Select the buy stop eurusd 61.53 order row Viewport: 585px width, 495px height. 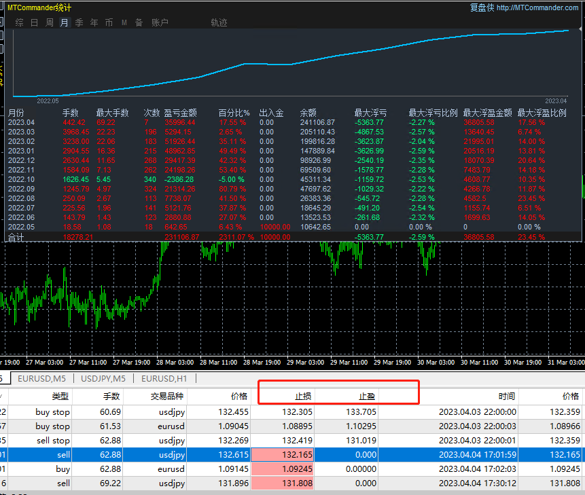291,426
